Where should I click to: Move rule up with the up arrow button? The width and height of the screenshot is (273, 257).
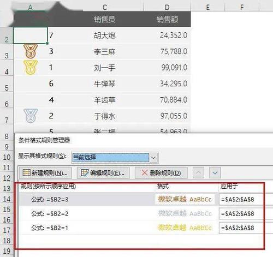click(199, 172)
